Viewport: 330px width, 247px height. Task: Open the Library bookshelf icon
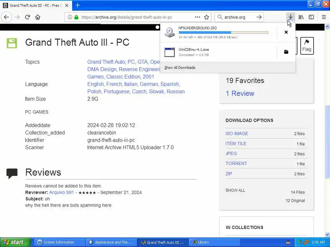[301, 17]
